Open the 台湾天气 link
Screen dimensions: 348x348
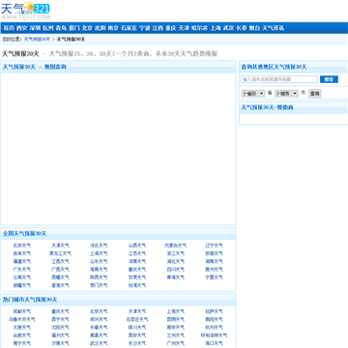(x=137, y=285)
